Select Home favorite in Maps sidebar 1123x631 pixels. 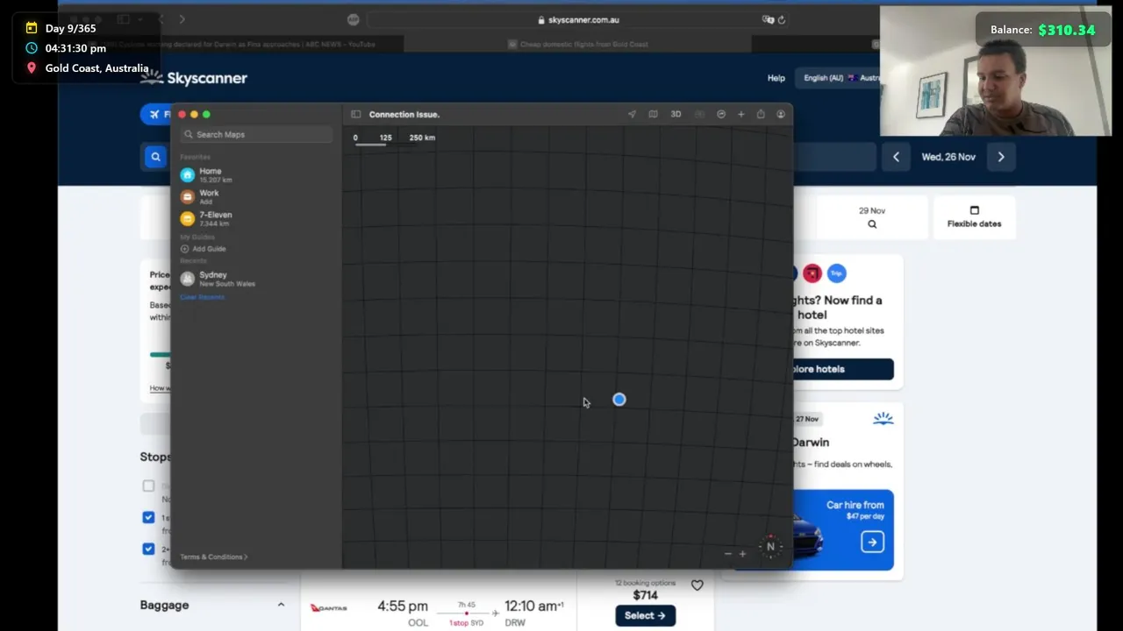(255, 175)
